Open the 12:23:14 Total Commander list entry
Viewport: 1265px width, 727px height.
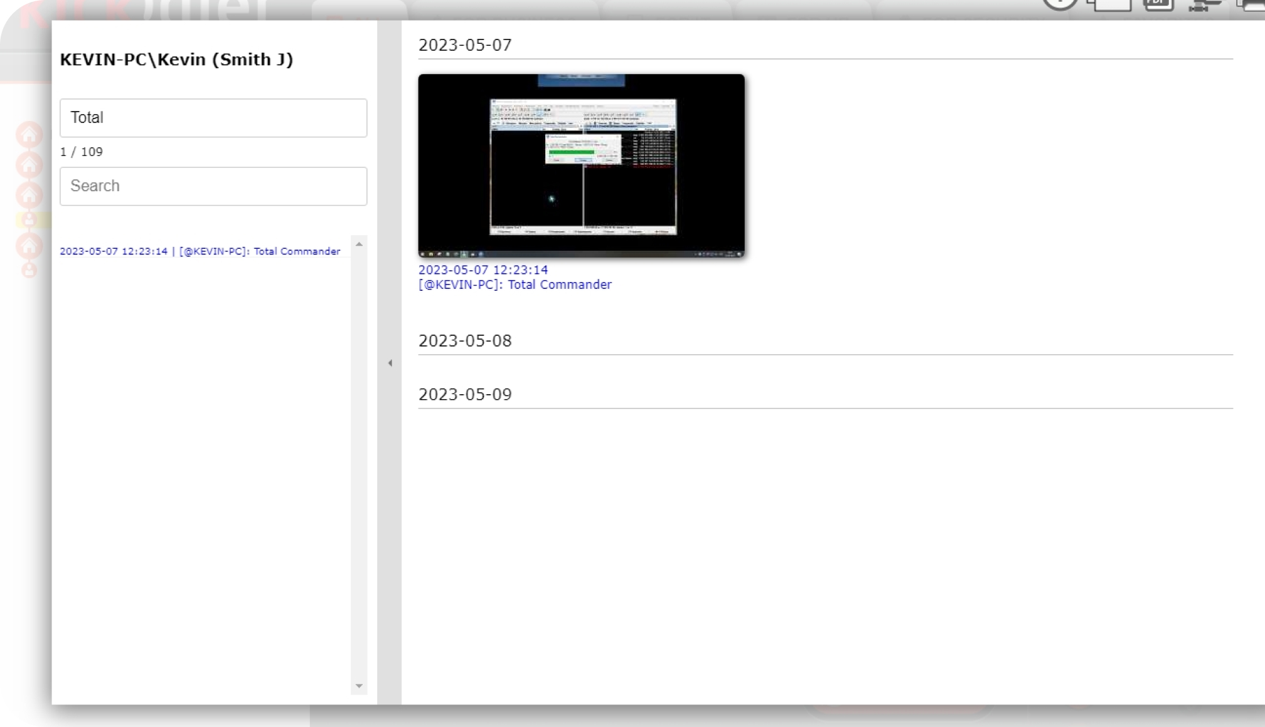(200, 251)
